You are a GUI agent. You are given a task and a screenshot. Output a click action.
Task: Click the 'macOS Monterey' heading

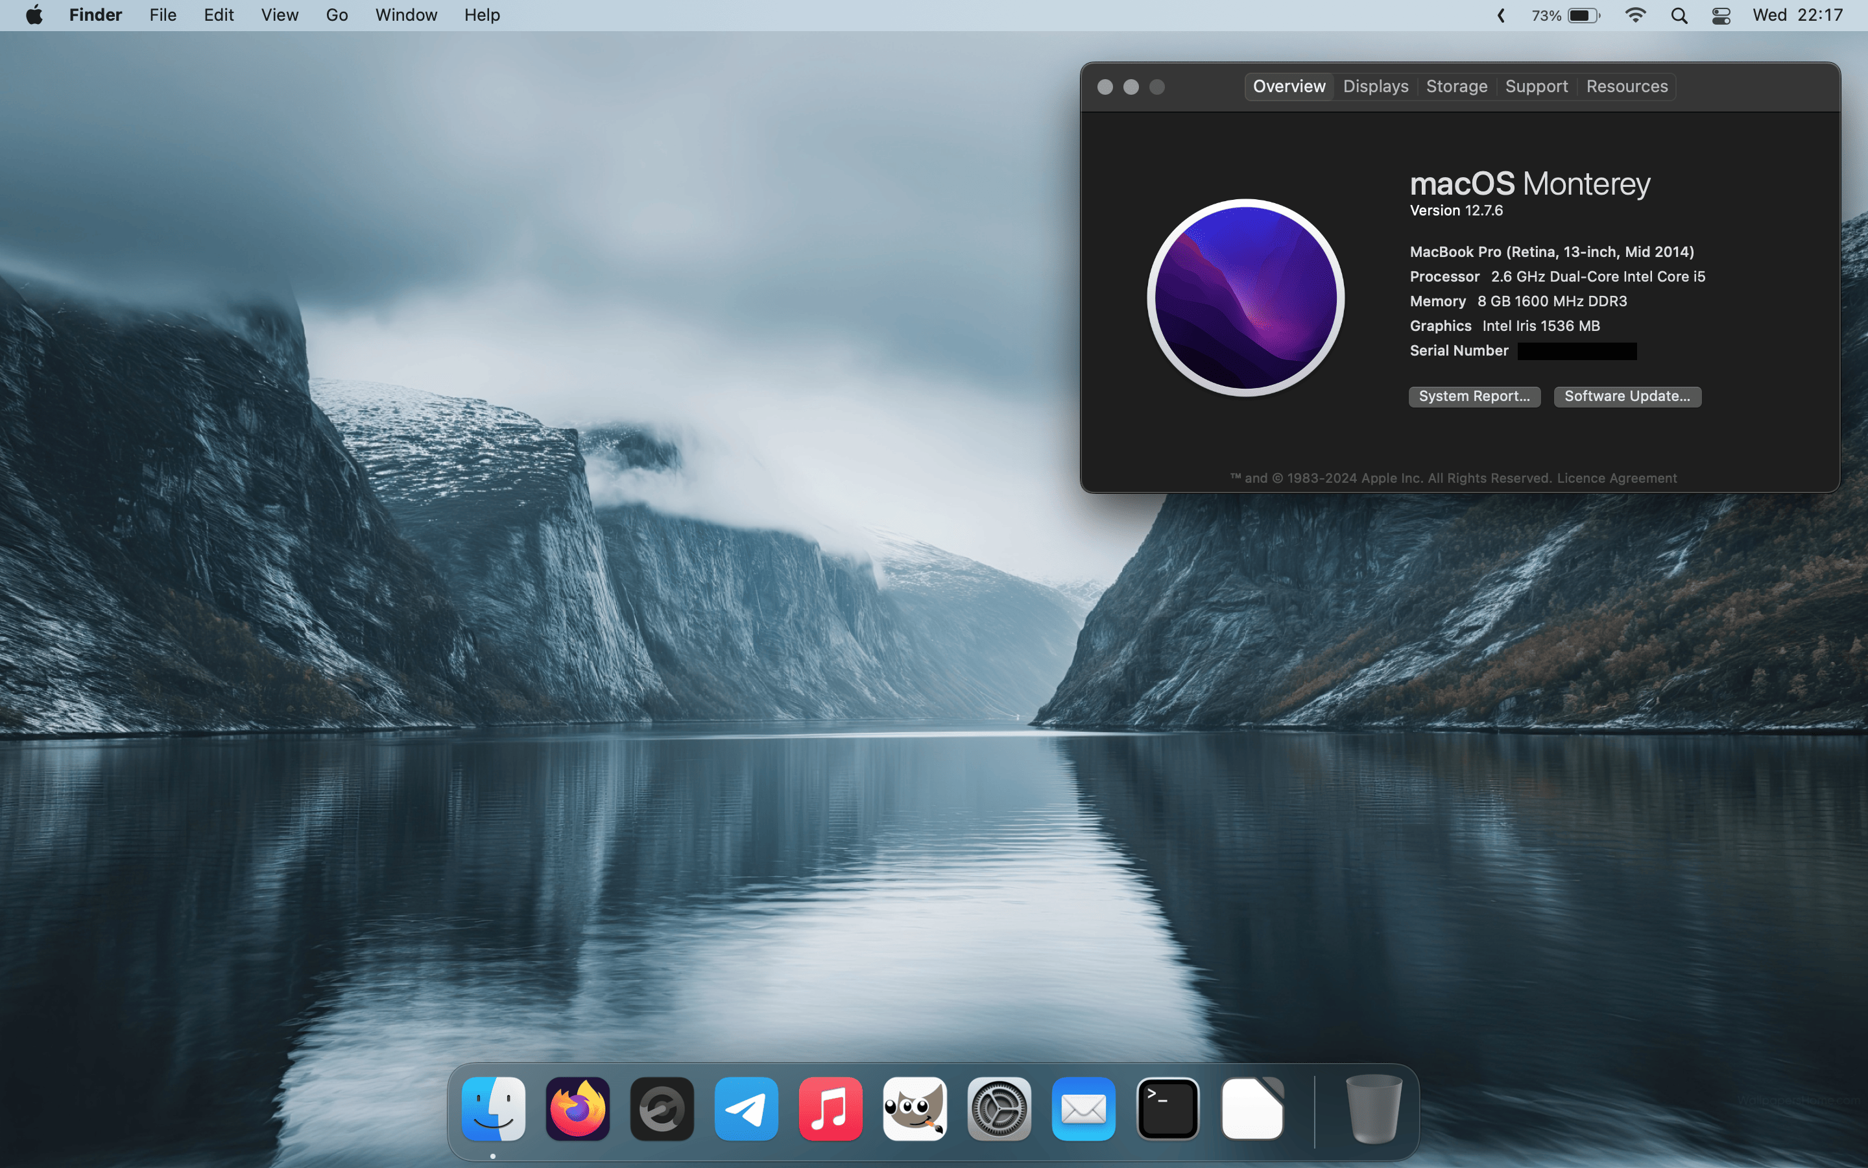1530,184
